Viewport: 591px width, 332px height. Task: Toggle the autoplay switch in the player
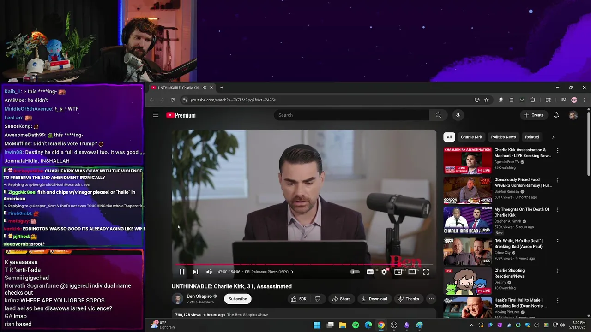pyautogui.click(x=355, y=272)
